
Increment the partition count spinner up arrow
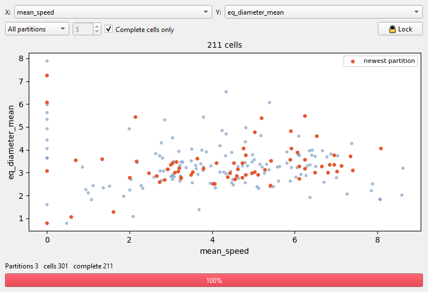pos(97,26)
